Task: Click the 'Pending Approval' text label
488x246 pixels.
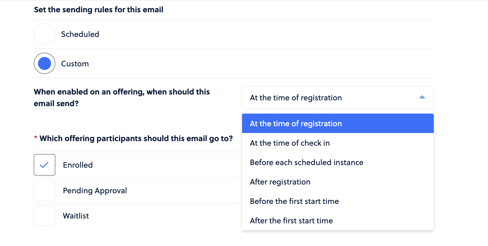Action: pyautogui.click(x=95, y=190)
